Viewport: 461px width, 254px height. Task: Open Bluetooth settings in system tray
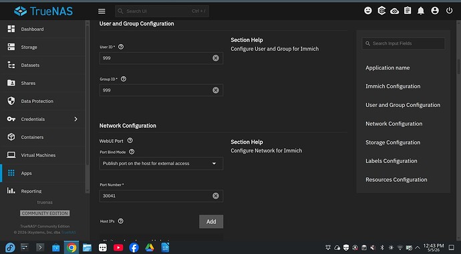click(x=382, y=247)
